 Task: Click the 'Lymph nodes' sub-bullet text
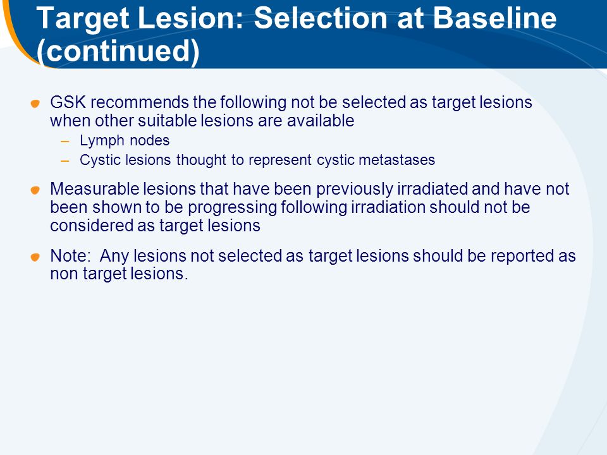pos(125,140)
